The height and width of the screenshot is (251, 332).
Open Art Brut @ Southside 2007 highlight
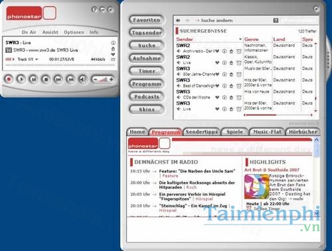click(x=272, y=170)
